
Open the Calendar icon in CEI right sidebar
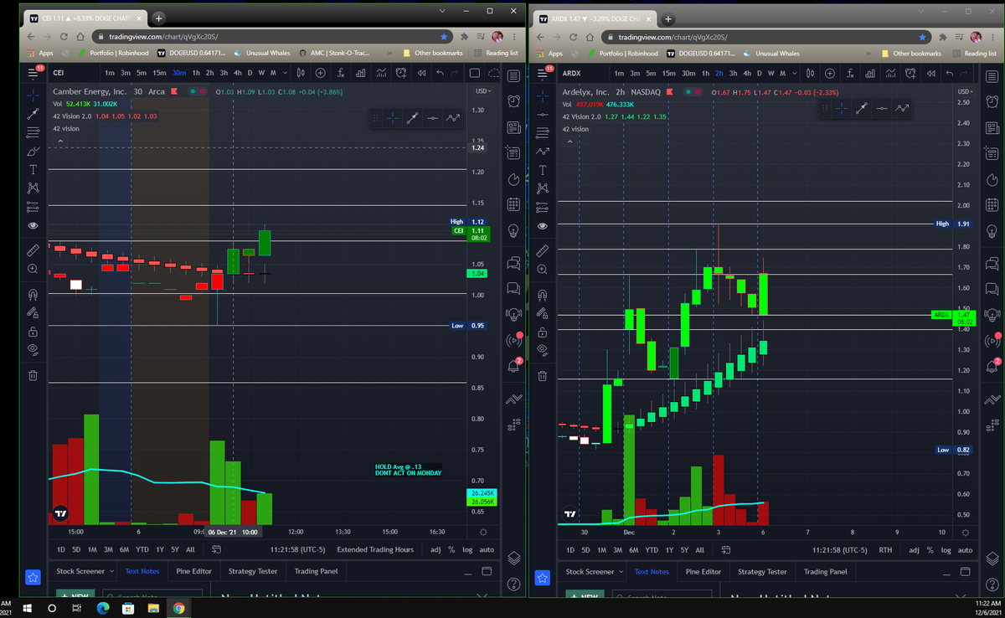click(x=513, y=204)
